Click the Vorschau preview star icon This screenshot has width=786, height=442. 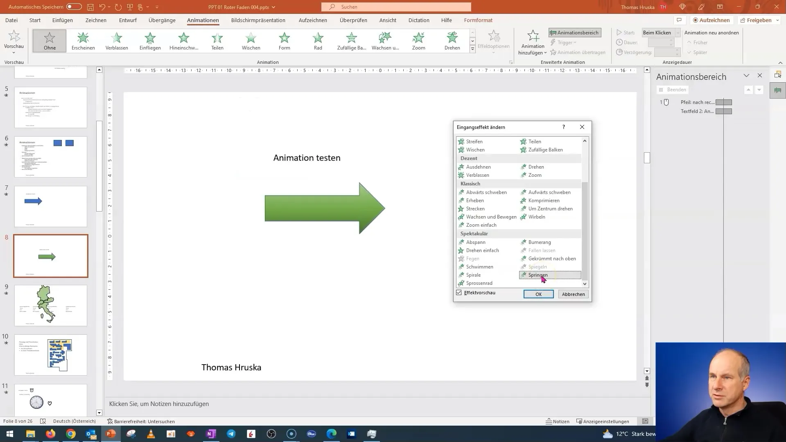click(14, 36)
